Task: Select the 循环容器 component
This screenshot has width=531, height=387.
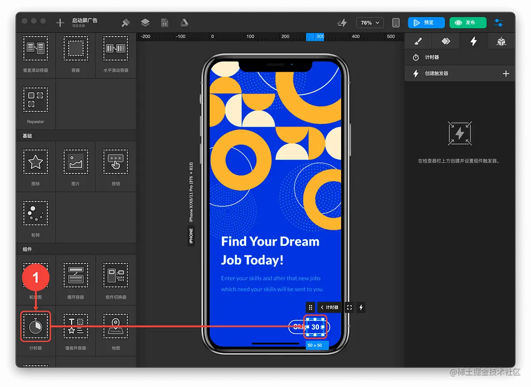Action: 76,280
